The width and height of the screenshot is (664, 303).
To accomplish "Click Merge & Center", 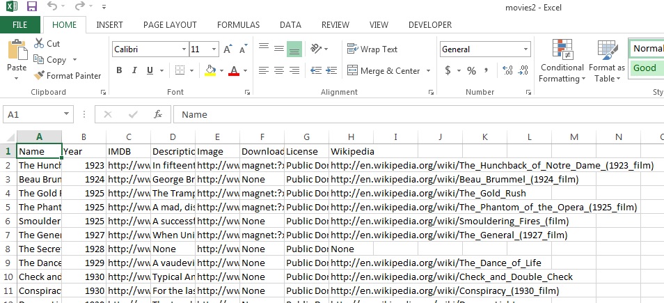I will (x=384, y=71).
